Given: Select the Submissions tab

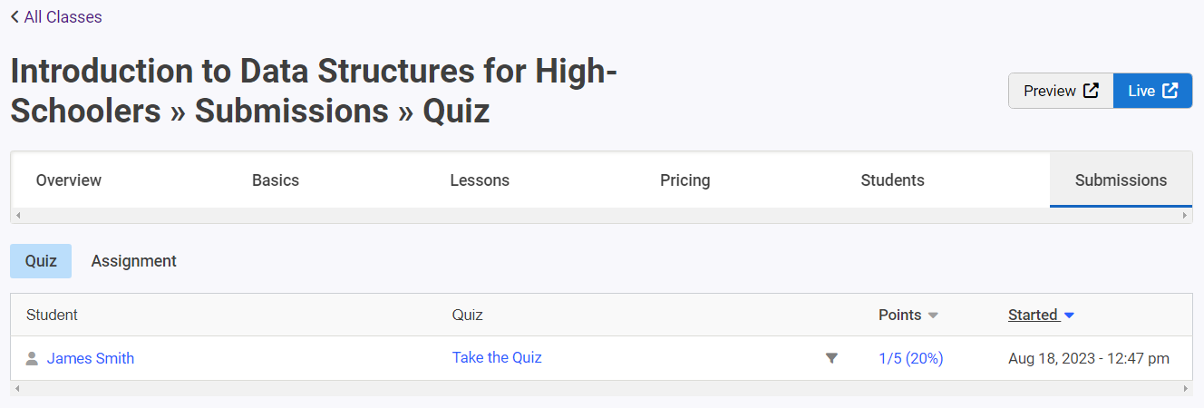Looking at the screenshot, I should (x=1121, y=180).
